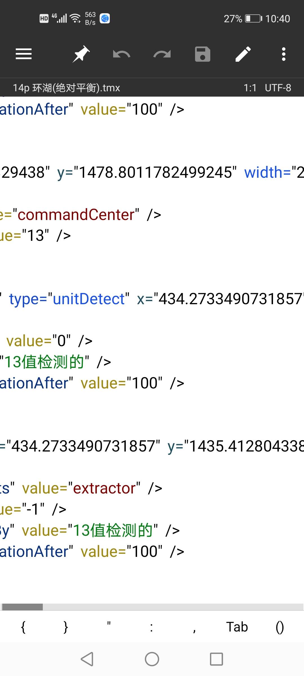Undo the last edit
This screenshot has height=676, width=304.
(x=121, y=54)
